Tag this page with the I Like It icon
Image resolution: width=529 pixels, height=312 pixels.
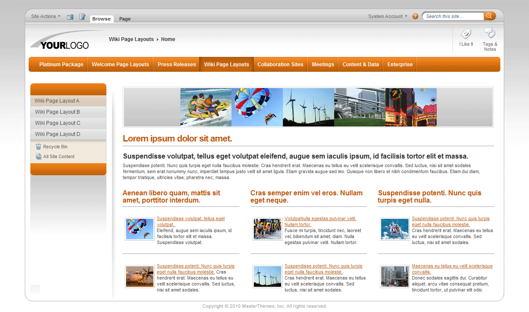466,34
